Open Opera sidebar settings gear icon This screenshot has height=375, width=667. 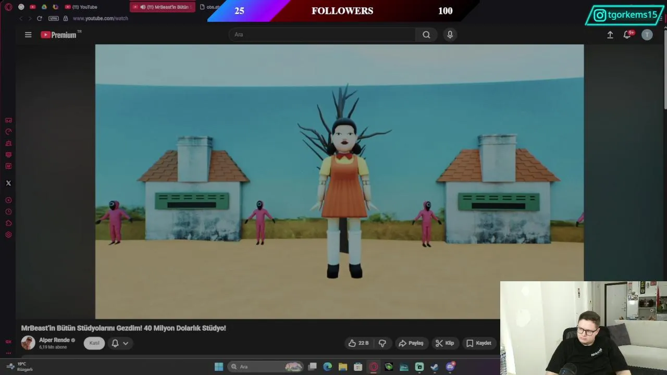tap(8, 234)
